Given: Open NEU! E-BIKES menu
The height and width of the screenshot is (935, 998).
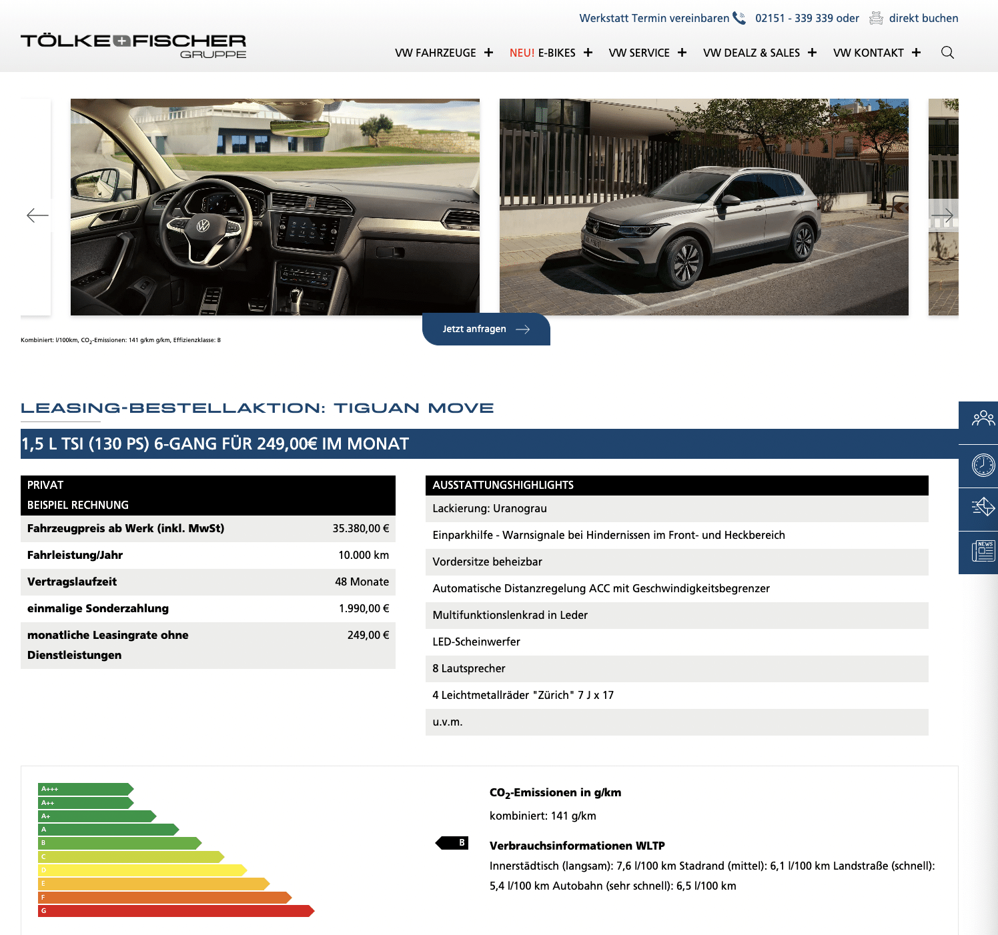Looking at the screenshot, I should point(542,53).
